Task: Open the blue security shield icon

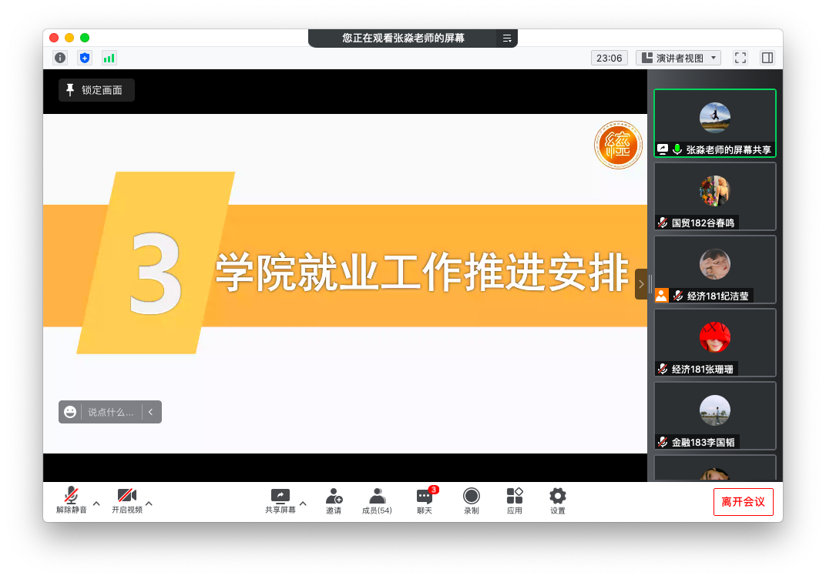Action: pos(85,58)
